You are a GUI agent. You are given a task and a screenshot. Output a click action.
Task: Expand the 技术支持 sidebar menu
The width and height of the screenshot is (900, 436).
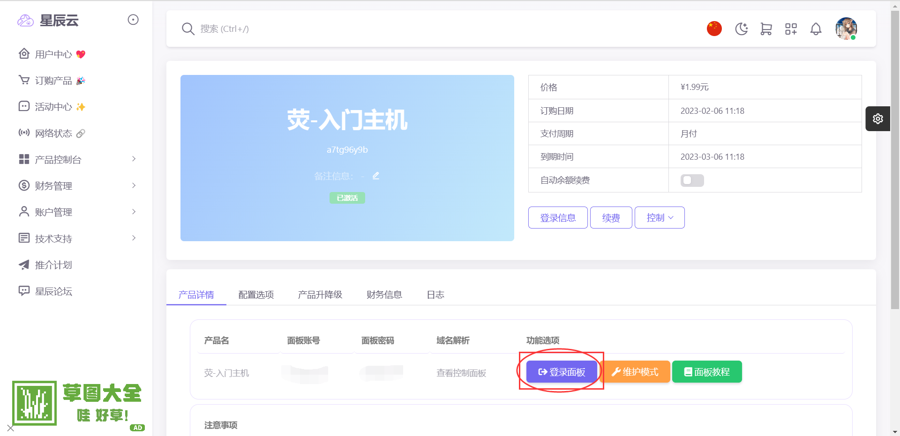(x=77, y=239)
